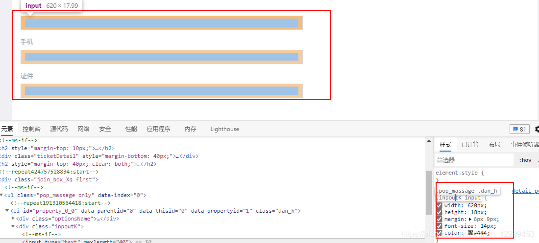Click the elements panel scroll-up arrow

click(428, 140)
